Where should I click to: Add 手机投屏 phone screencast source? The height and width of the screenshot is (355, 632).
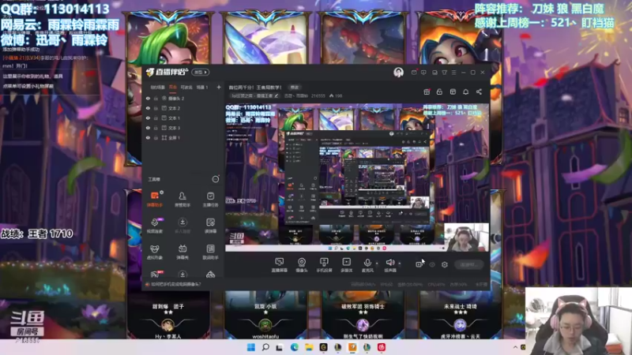coord(324,265)
